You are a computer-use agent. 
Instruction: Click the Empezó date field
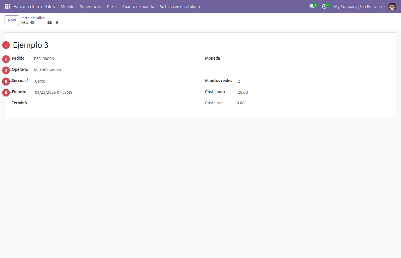click(115, 92)
